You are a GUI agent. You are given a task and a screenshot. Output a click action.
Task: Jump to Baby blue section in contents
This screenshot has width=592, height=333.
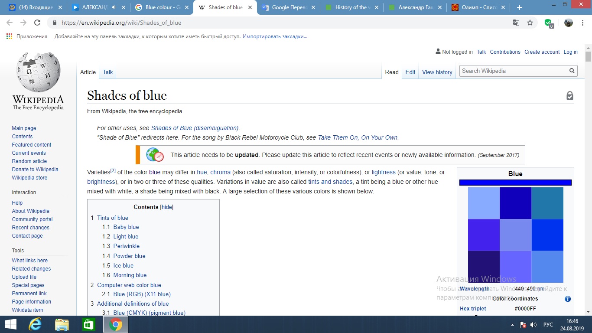tap(126, 227)
